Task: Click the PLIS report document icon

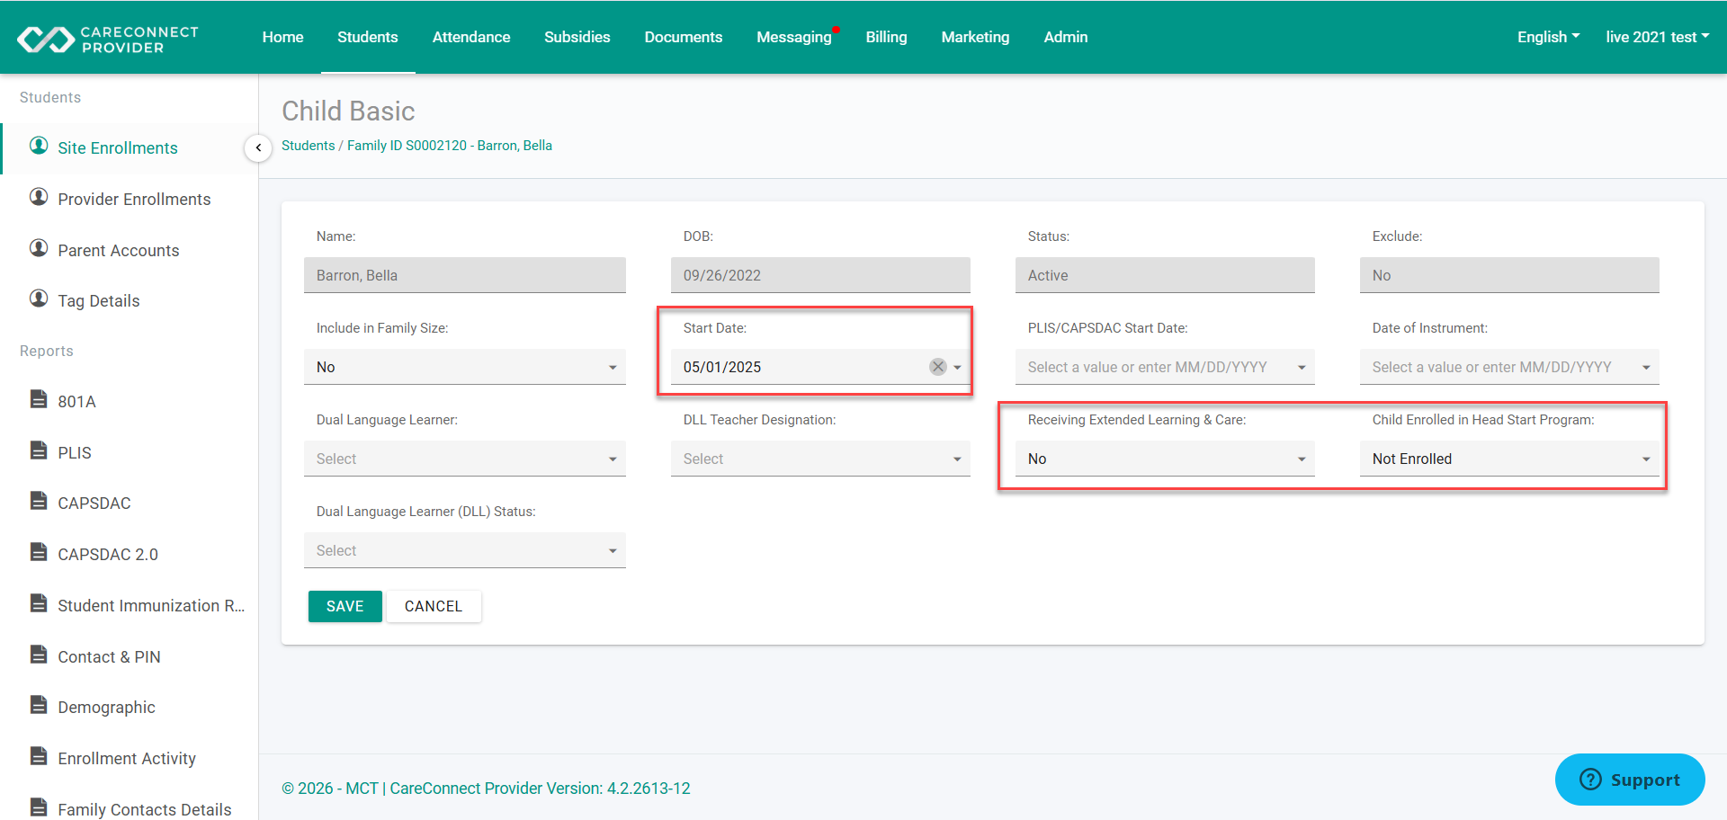Action: [39, 450]
